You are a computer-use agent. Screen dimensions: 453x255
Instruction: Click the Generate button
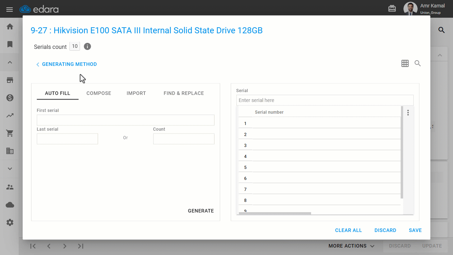pos(201,211)
